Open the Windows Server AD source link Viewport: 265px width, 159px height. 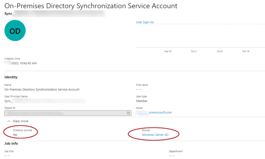coord(155,135)
